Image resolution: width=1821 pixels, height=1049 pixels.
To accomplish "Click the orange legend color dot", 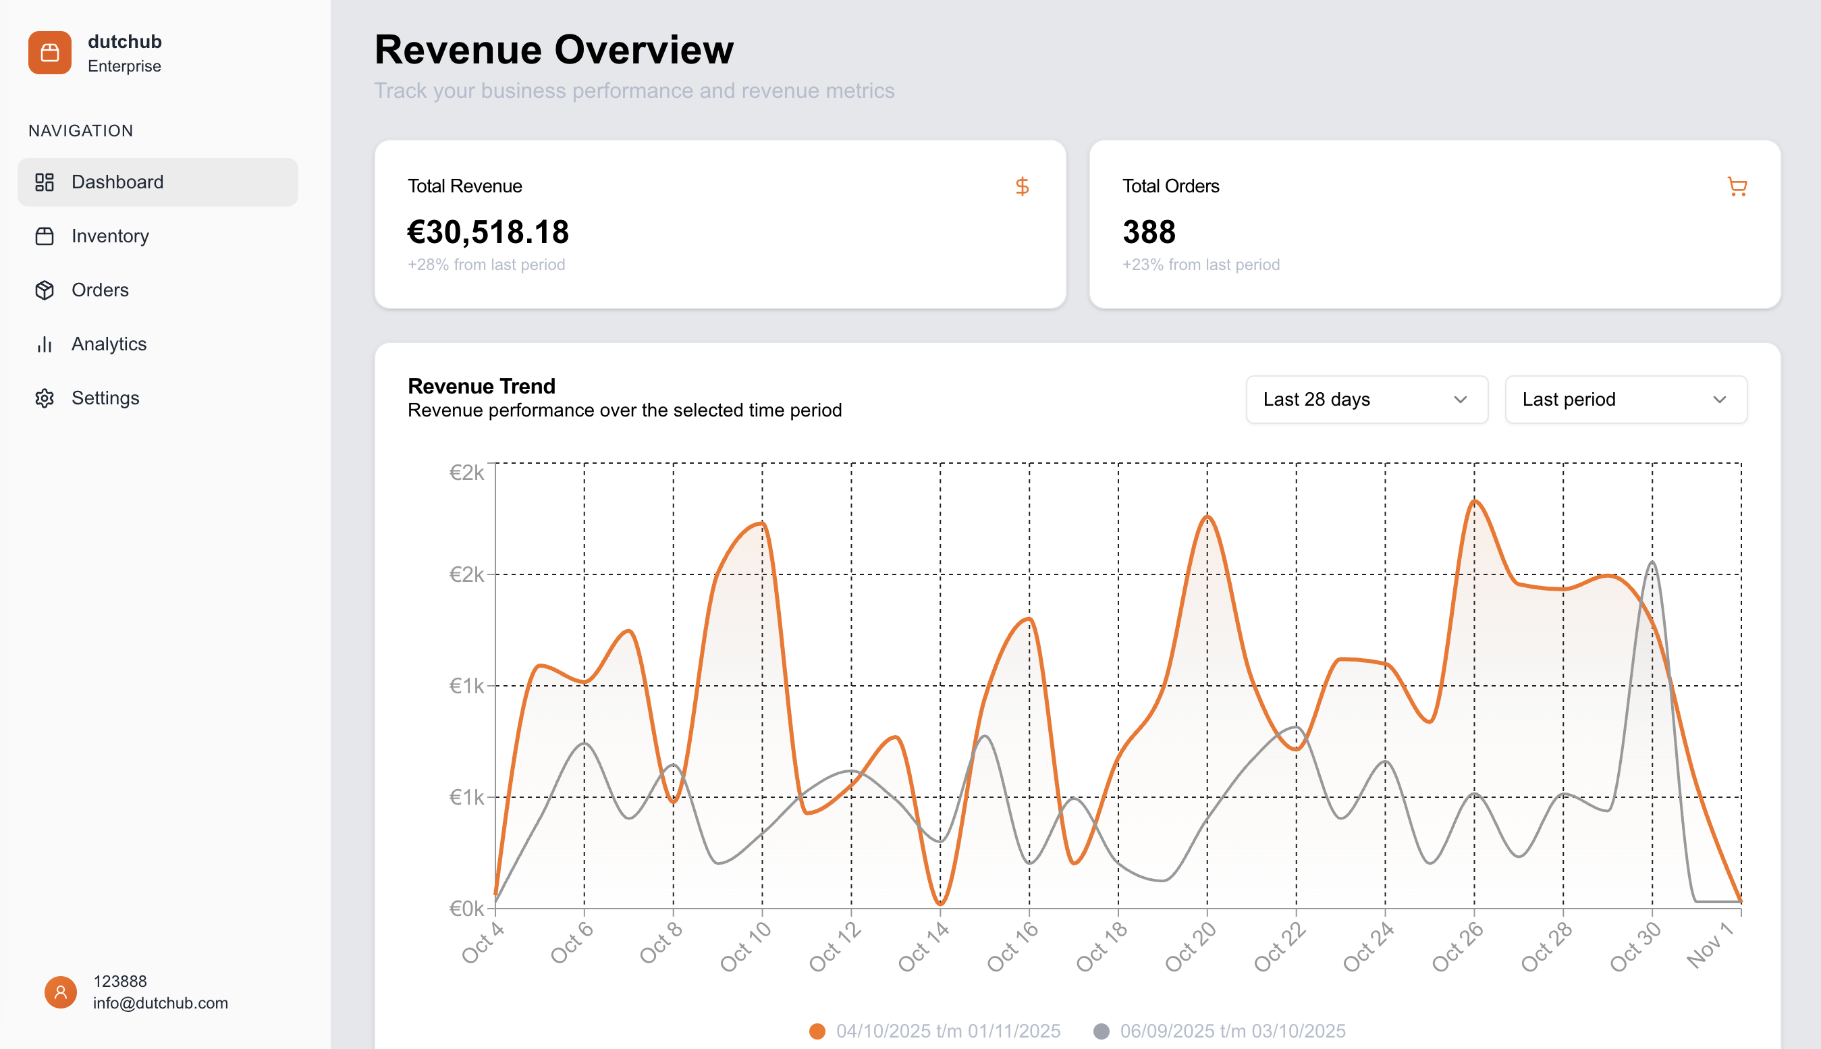I will pyautogui.click(x=817, y=1031).
